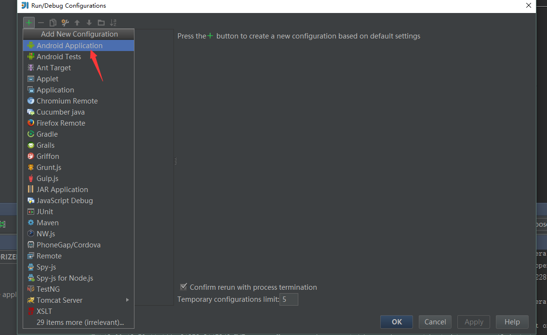The height and width of the screenshot is (335, 547).
Task: Expand the Tomcat Server submenu arrow
Action: [x=127, y=300]
